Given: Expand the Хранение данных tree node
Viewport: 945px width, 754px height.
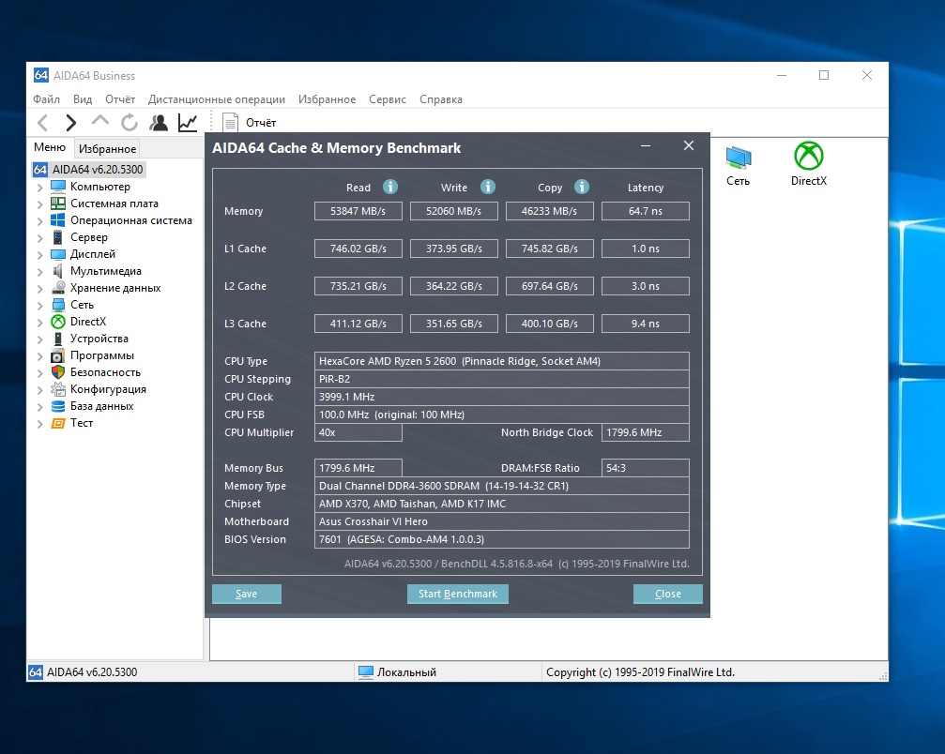Looking at the screenshot, I should (x=39, y=289).
